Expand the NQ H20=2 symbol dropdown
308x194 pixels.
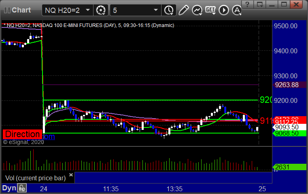coord(87,10)
